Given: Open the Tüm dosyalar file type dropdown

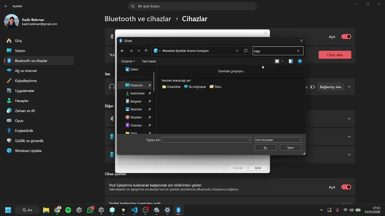Looking at the screenshot, I should 278,140.
